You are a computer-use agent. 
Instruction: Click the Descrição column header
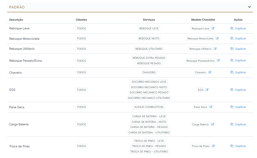16,20
